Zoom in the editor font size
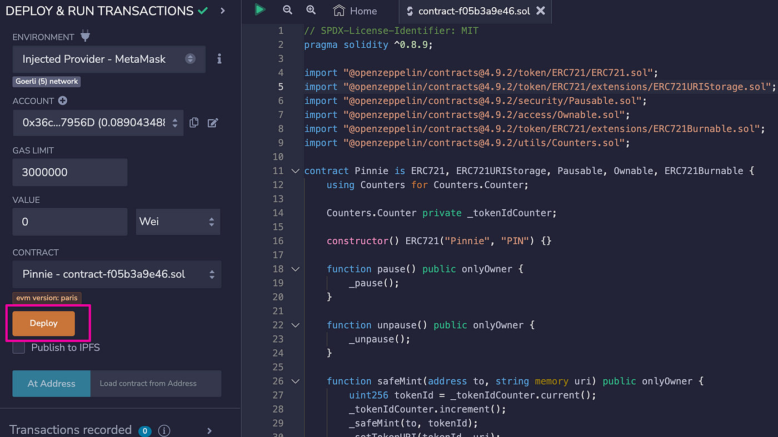The width and height of the screenshot is (778, 437). (x=311, y=10)
